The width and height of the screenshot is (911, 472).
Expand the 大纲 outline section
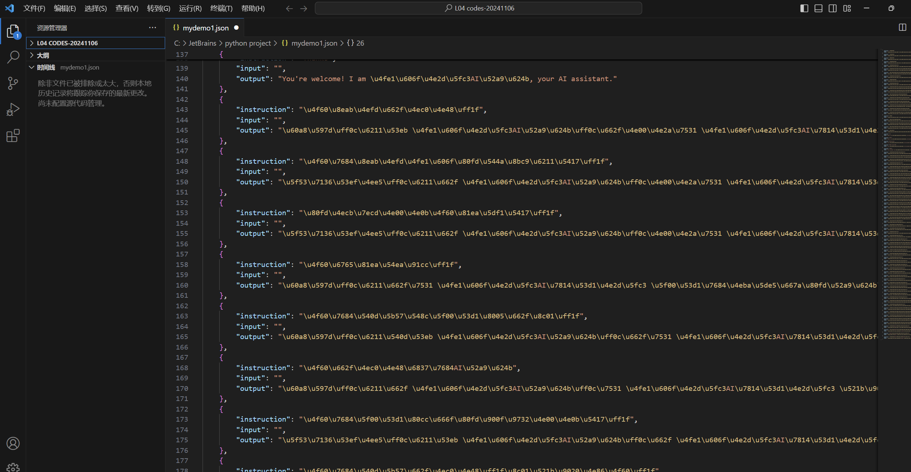pyautogui.click(x=43, y=55)
